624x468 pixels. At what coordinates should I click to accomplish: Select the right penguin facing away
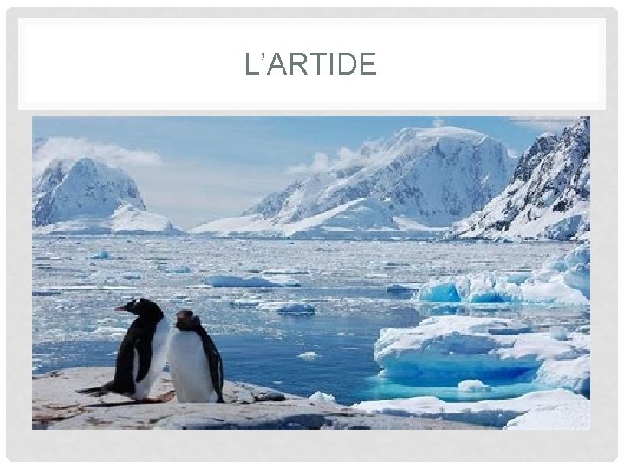pyautogui.click(x=196, y=357)
